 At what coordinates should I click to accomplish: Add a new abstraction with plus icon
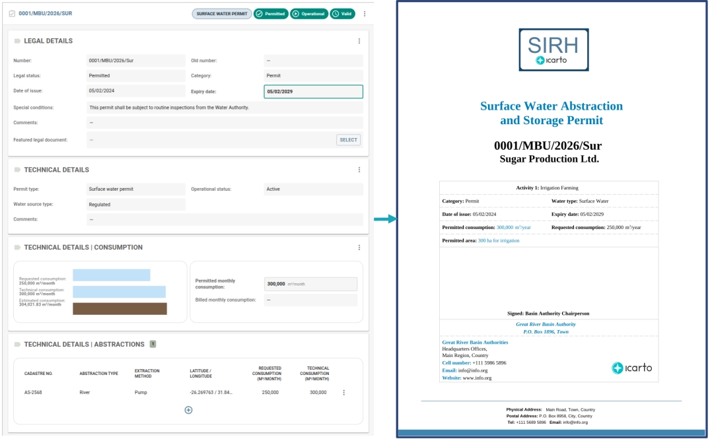pos(188,410)
